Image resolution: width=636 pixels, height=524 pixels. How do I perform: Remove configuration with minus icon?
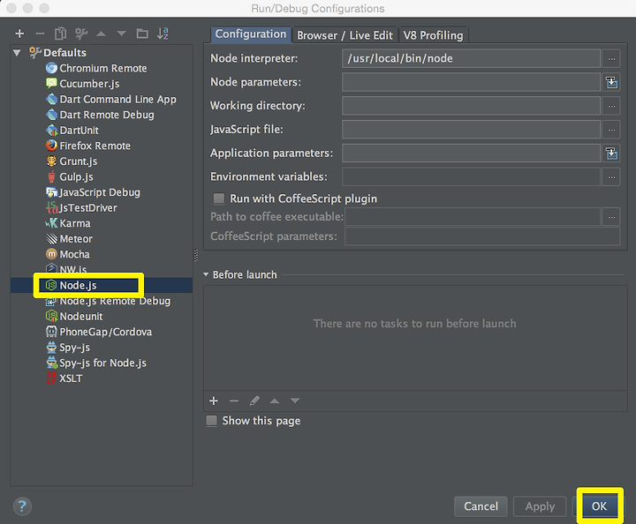[40, 34]
